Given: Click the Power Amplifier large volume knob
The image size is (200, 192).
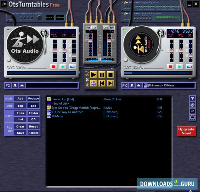Looking at the screenshot, I should [x=39, y=17].
